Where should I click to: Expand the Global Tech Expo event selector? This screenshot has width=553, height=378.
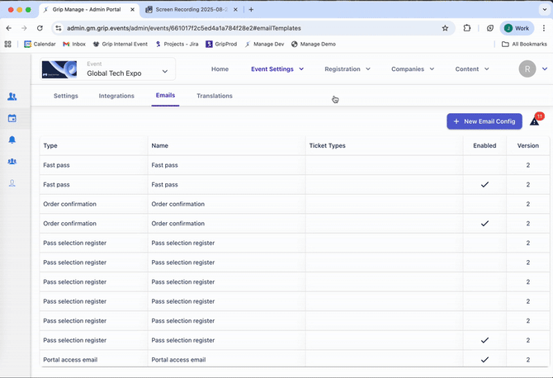coord(165,71)
